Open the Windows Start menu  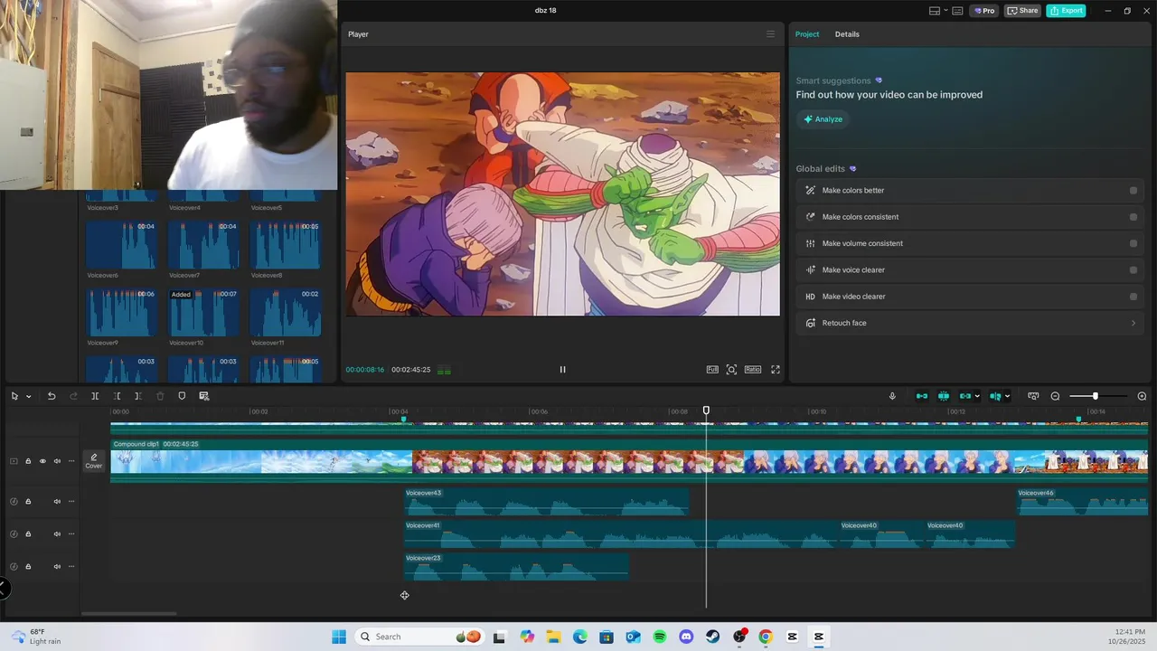pos(339,637)
